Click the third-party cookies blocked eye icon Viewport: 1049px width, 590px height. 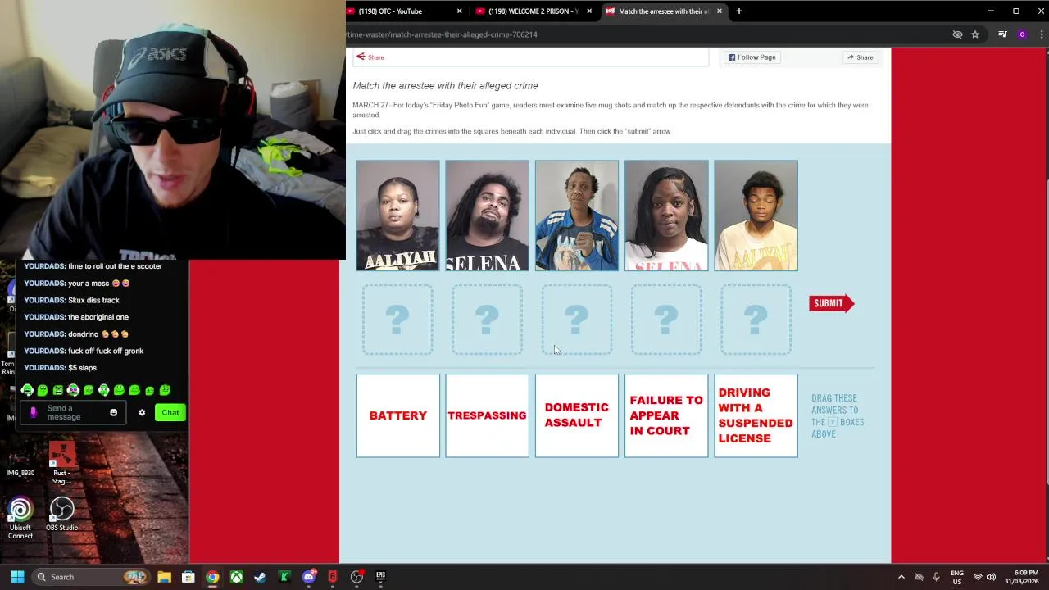957,34
